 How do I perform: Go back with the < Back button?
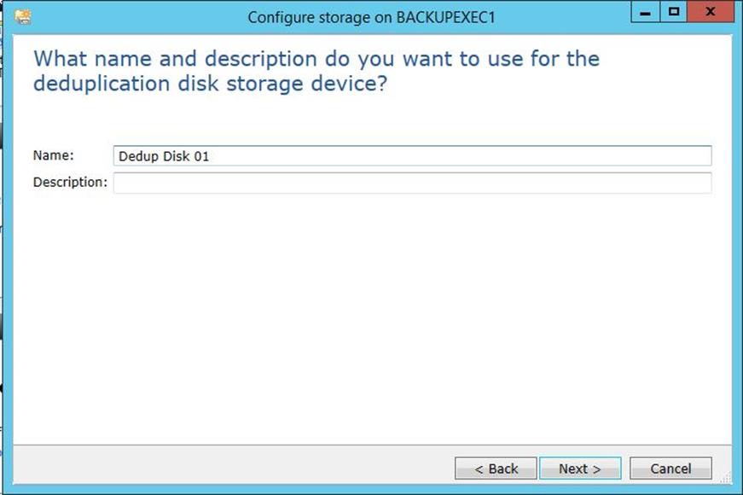click(x=496, y=469)
